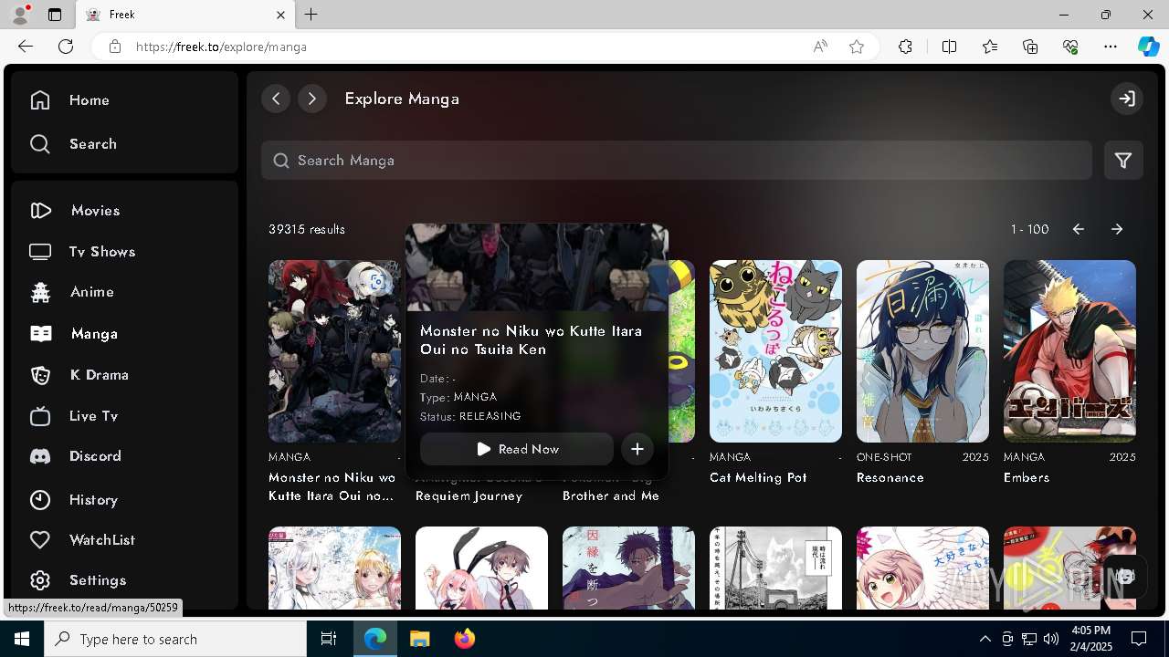This screenshot has width=1169, height=657.
Task: Open Embers manga cover
Action: click(1069, 351)
